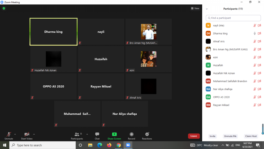
Task: Toggle Start Video camera button
Action: coord(27,134)
